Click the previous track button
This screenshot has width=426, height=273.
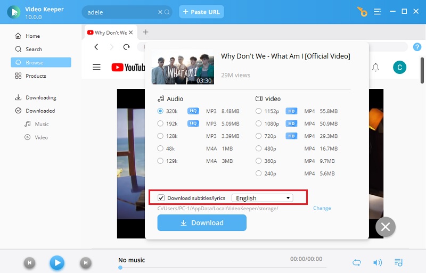tap(30, 263)
